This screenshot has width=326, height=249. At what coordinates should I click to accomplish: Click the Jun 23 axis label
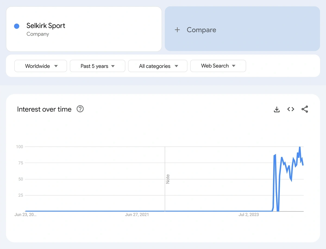coord(25,214)
